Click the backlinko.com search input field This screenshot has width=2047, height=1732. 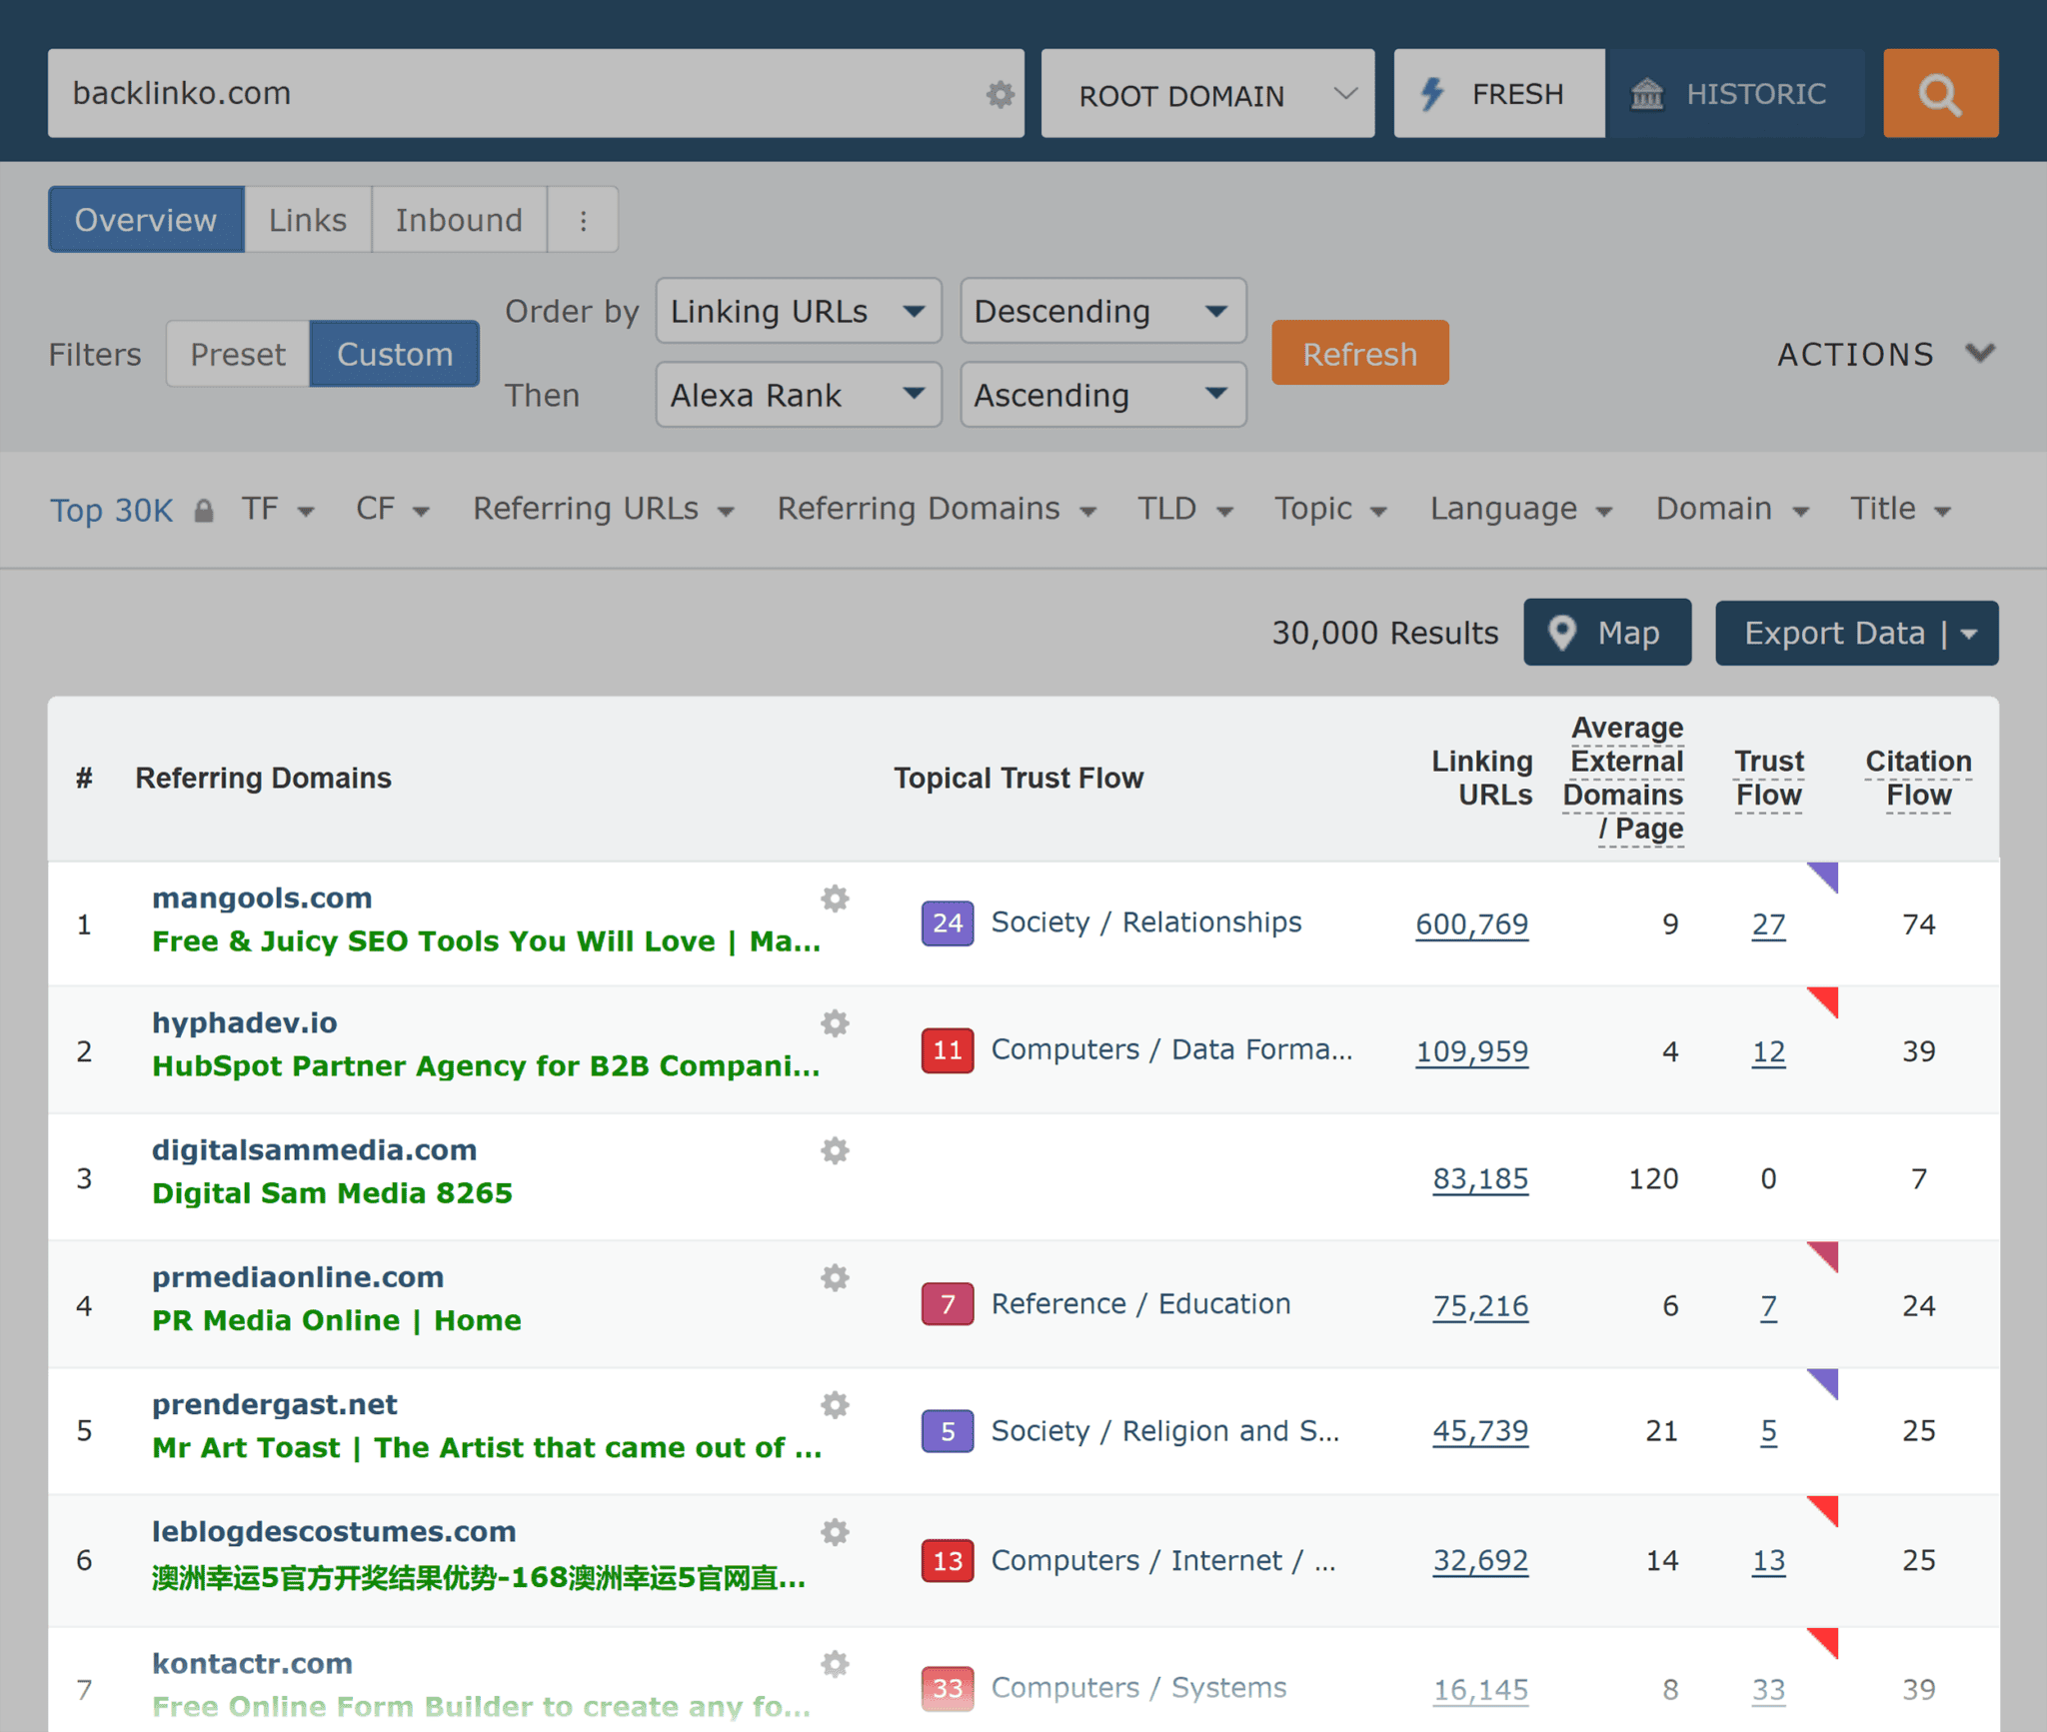click(x=400, y=93)
